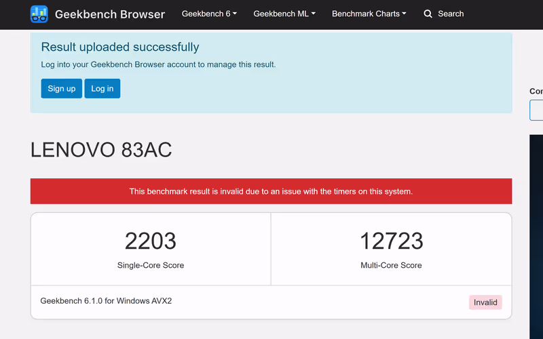The width and height of the screenshot is (543, 339).
Task: Click the Result uploaded successfully heading
Action: click(x=120, y=47)
